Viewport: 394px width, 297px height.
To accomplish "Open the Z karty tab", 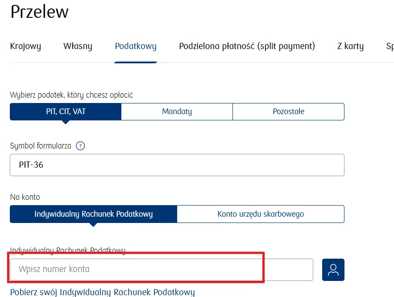I will (350, 46).
